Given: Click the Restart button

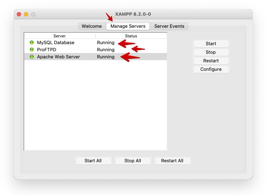Looking at the screenshot, I should click(x=211, y=61).
